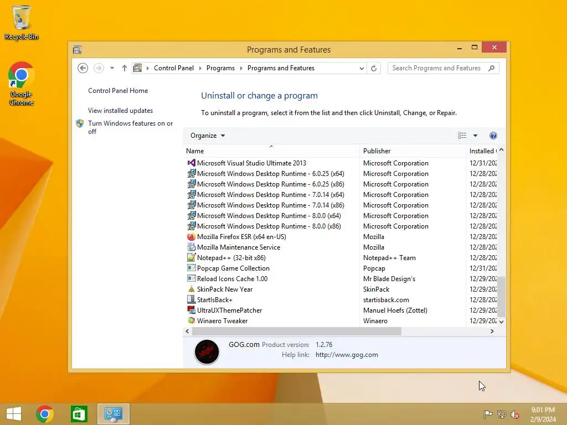
Task: Open Chrome from the taskbar
Action: (x=45, y=414)
